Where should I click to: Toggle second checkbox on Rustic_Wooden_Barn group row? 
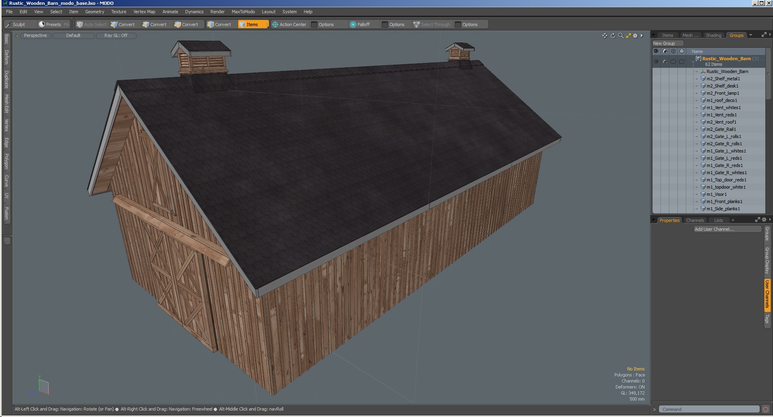tap(682, 61)
